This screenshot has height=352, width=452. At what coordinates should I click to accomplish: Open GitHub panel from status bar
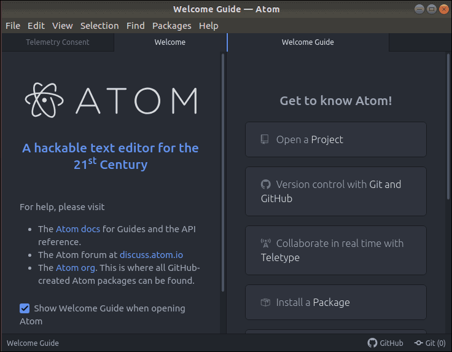click(x=386, y=343)
